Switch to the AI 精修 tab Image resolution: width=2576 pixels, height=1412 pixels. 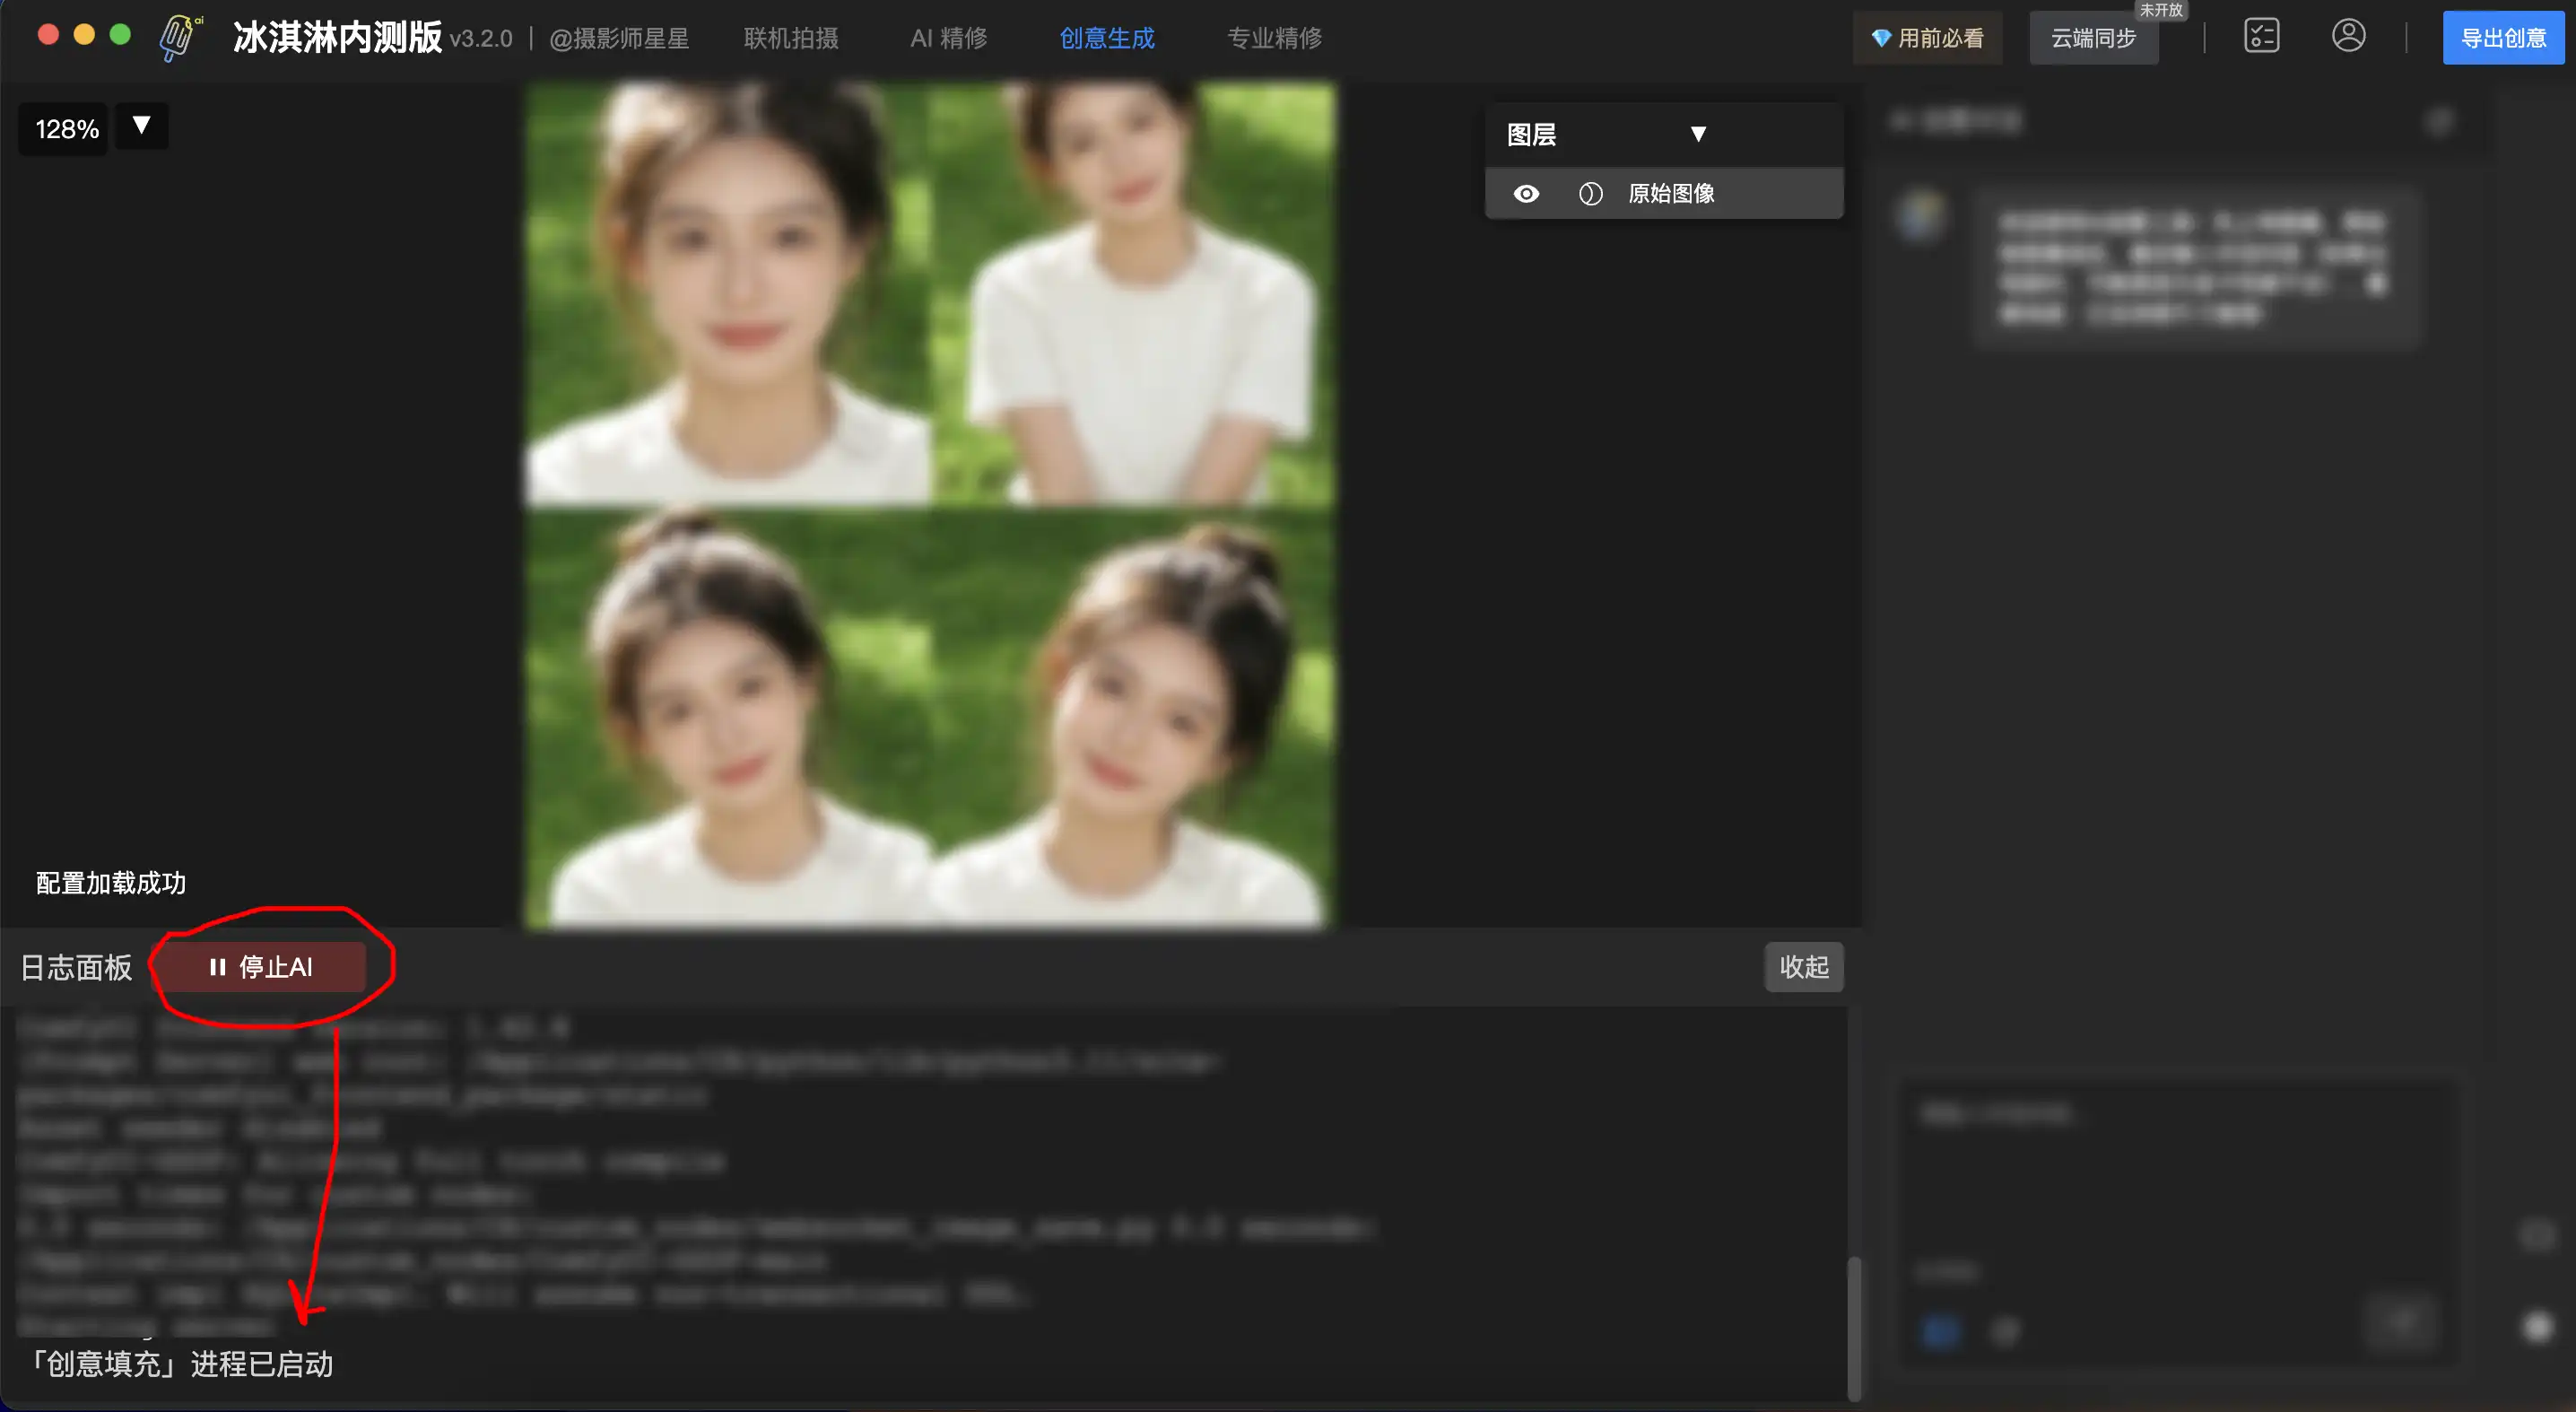[948, 38]
